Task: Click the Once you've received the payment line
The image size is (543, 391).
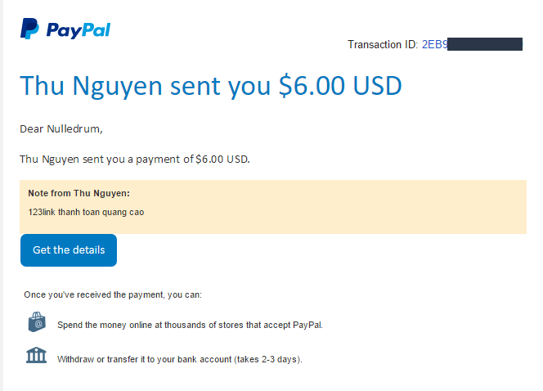Action: 113,294
